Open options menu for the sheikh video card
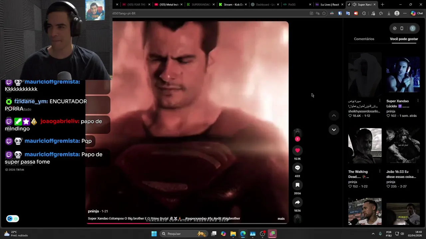The image size is (426, 239). 380,101
